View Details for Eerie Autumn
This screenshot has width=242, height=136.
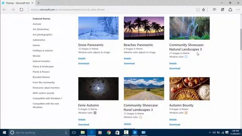(x=82, y=120)
